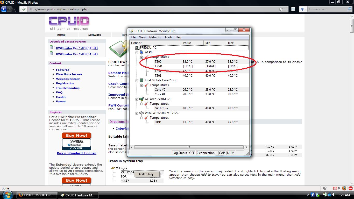This screenshot has width=354, height=199.
Task: Click the Intel Mobile Core 2 Duo chip icon
Action: pyautogui.click(x=141, y=80)
